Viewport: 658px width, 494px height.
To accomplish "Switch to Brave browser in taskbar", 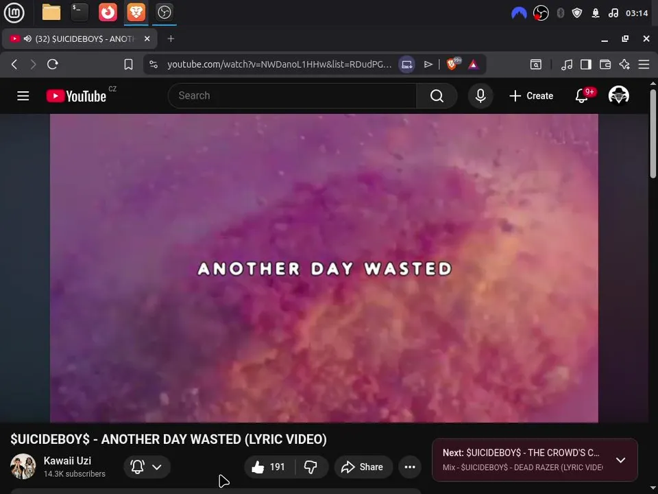I will click(136, 12).
